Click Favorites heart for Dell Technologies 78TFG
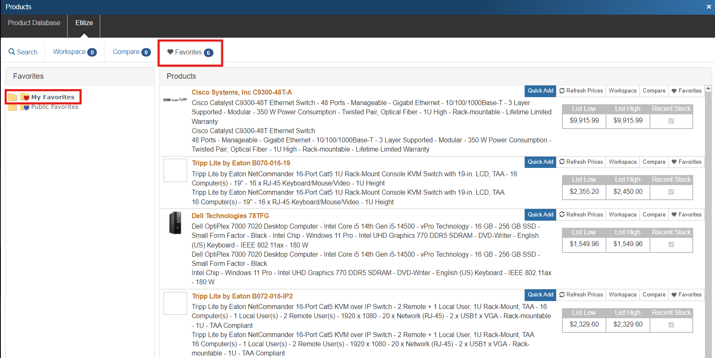This screenshot has width=715, height=358. tap(674, 214)
